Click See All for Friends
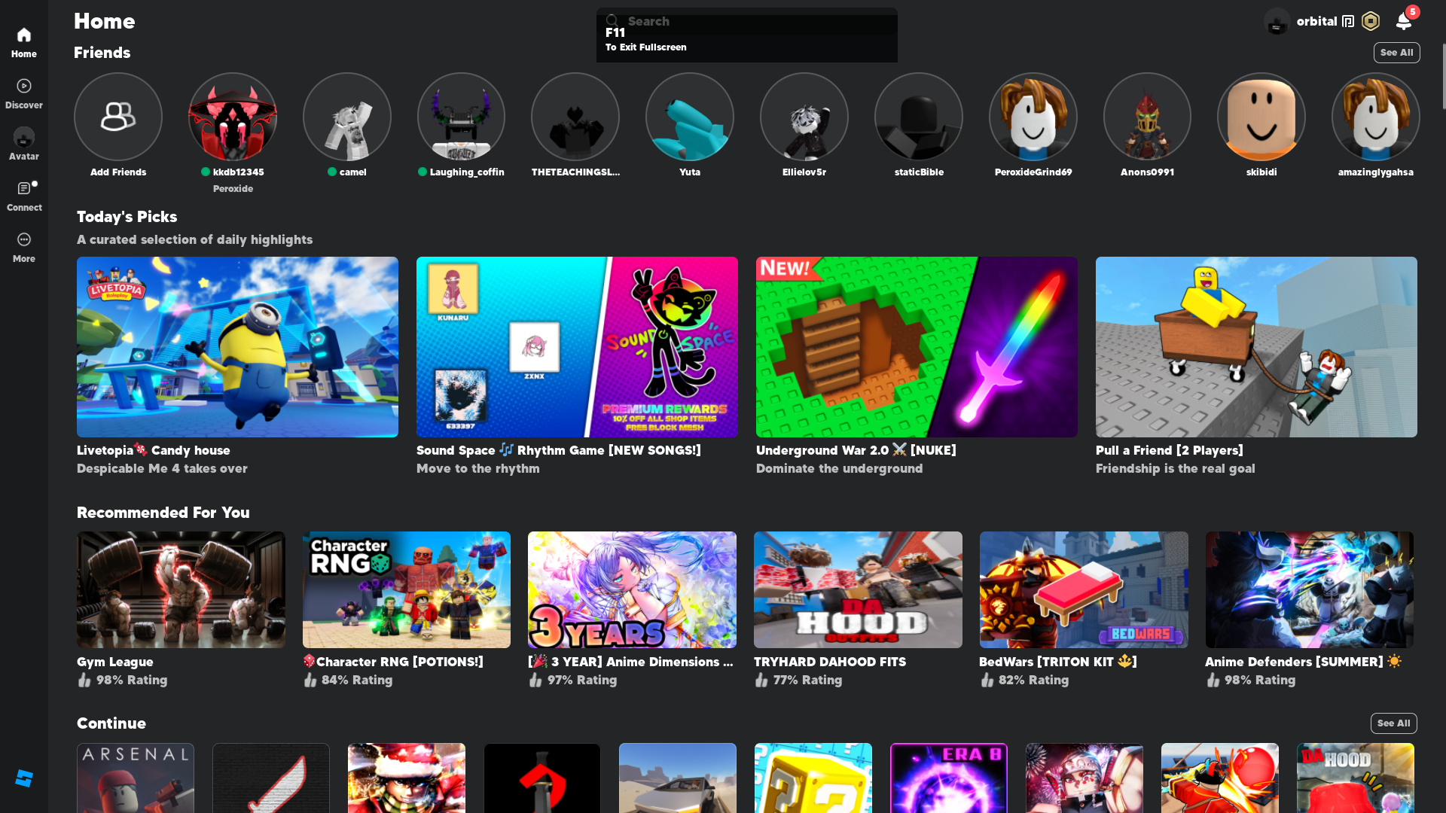The width and height of the screenshot is (1446, 813). point(1397,53)
